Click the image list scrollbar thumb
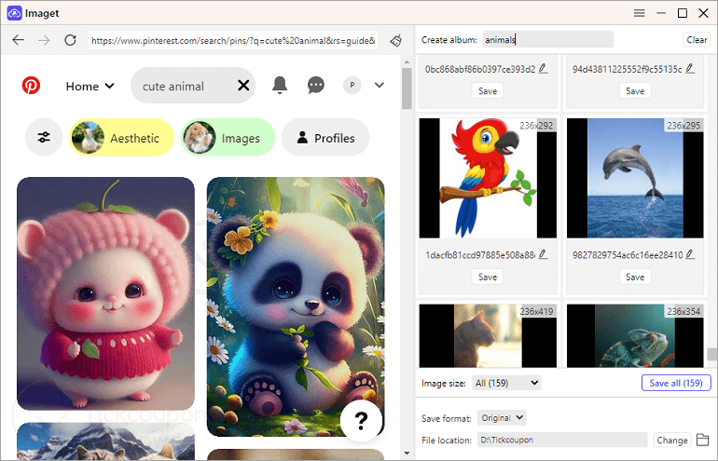 coord(712,354)
